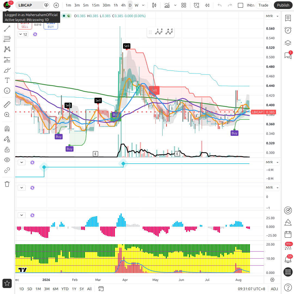The image size is (294, 294).
Task: Open the indicators menu
Action: pos(167,5)
